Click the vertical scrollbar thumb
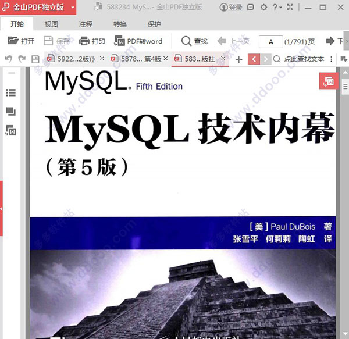Image resolution: width=349 pixels, height=339 pixels. tap(346, 86)
